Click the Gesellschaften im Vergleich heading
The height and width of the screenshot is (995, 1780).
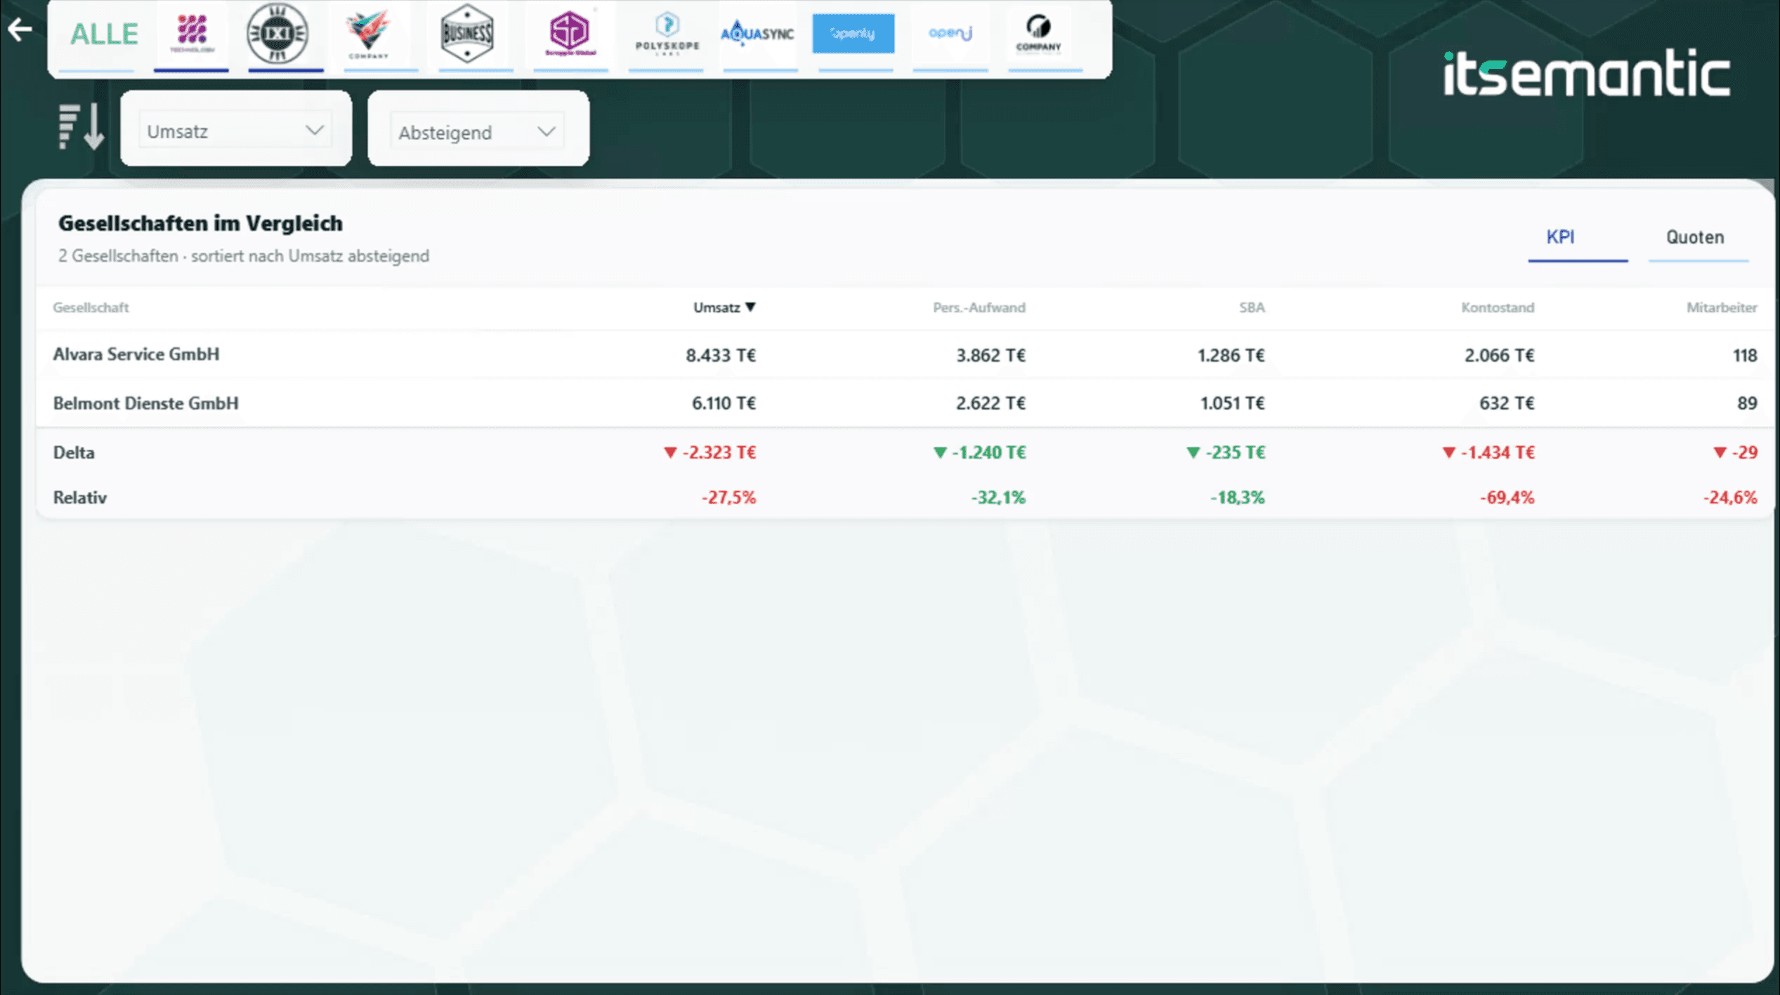tap(200, 223)
